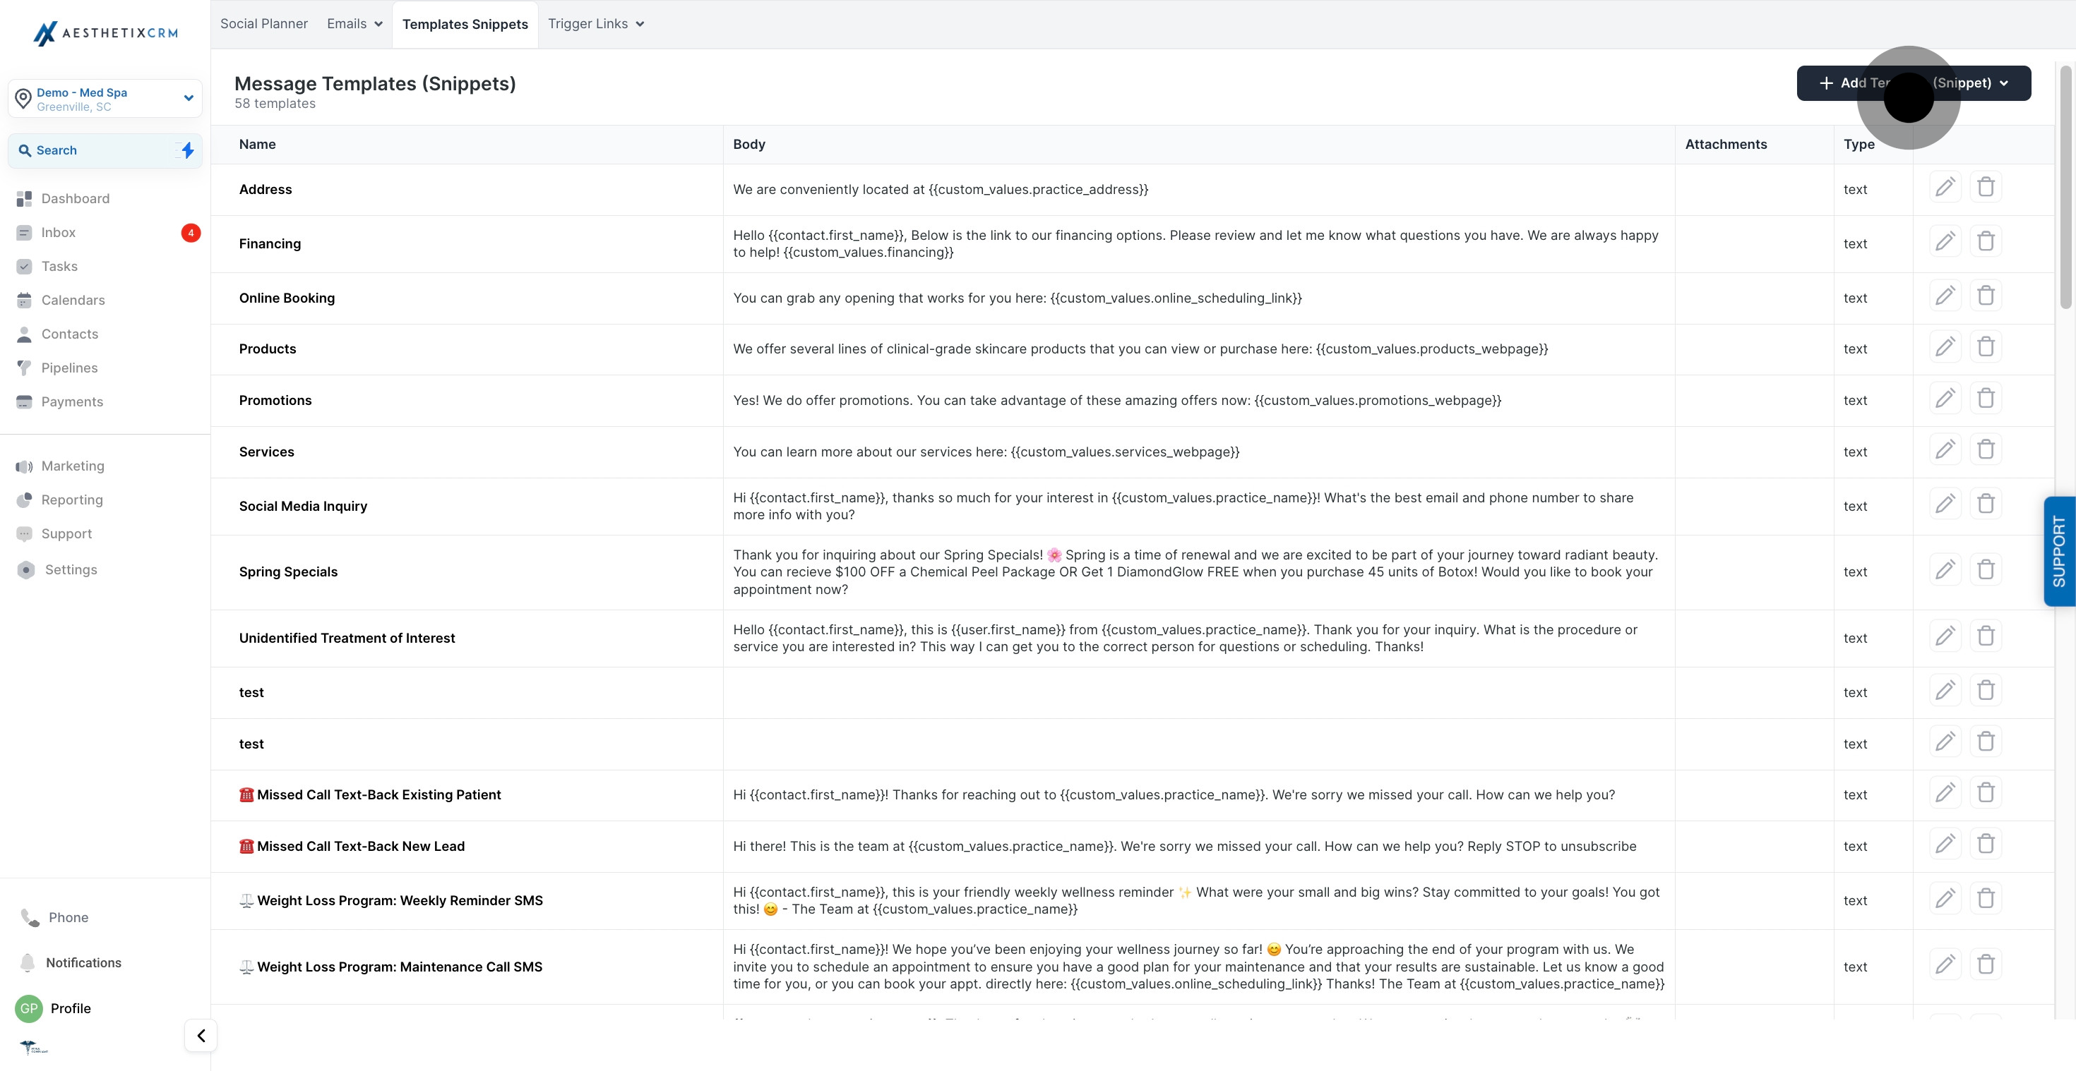Viewport: 2076px width, 1071px height.
Task: Expand the Trigger Links dropdown
Action: 595,24
